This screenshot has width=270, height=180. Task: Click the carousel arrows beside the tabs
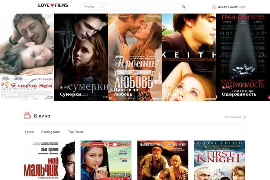[x=243, y=133]
